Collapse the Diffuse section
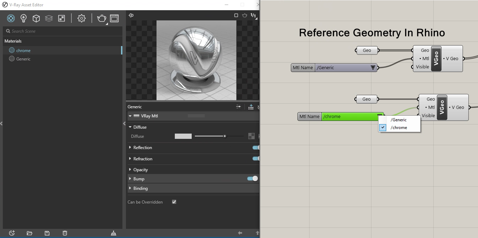 [130, 127]
